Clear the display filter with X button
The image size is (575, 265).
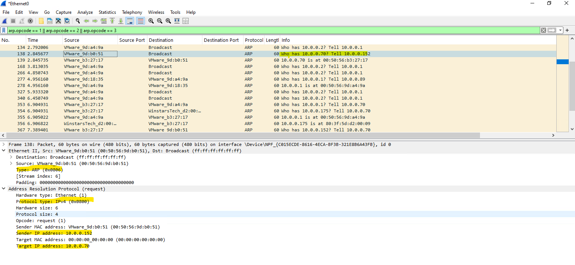543,30
